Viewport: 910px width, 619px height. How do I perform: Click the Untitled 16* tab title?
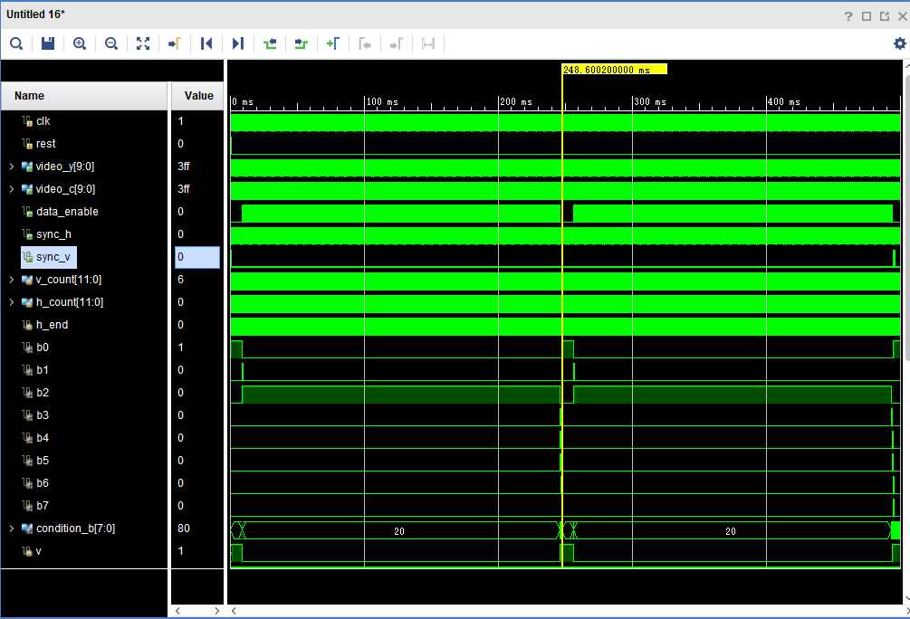click(x=35, y=14)
